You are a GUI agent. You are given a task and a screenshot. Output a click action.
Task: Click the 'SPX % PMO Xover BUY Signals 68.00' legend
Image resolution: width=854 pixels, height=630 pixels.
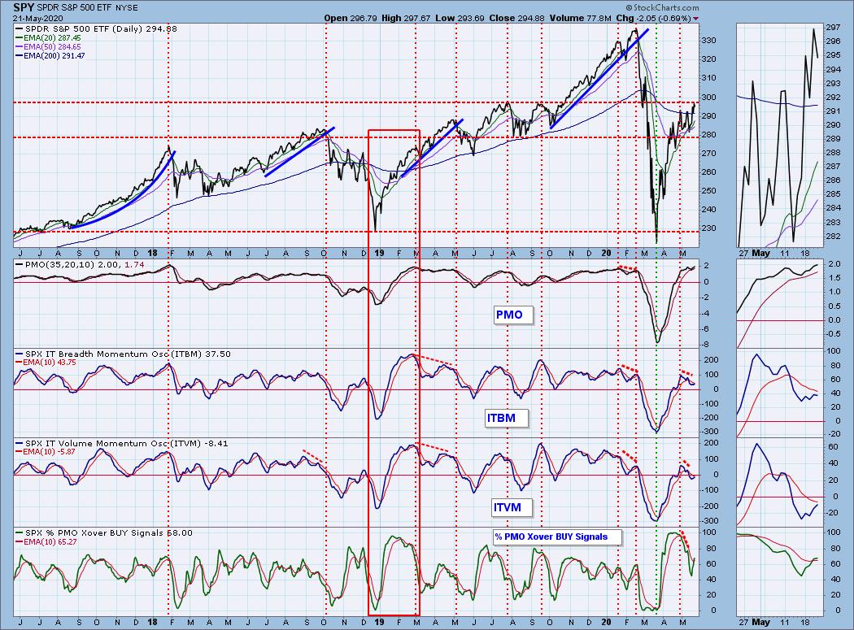[108, 533]
